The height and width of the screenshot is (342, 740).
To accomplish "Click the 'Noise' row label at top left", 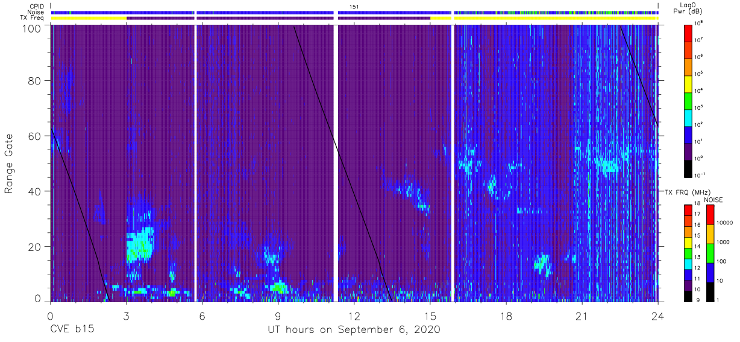I will [36, 12].
